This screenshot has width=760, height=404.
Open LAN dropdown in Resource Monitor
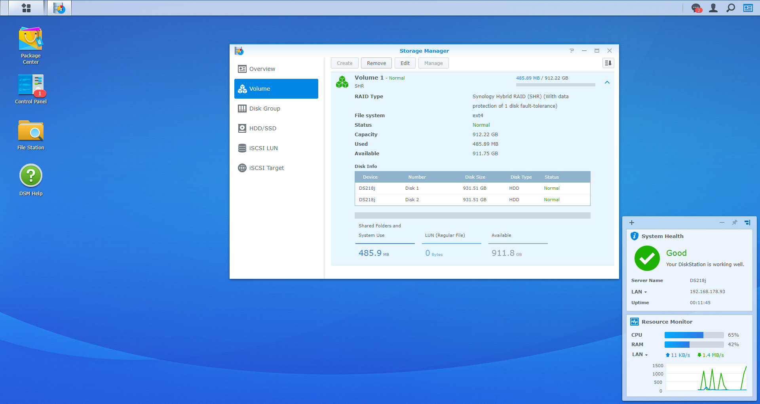pos(640,354)
